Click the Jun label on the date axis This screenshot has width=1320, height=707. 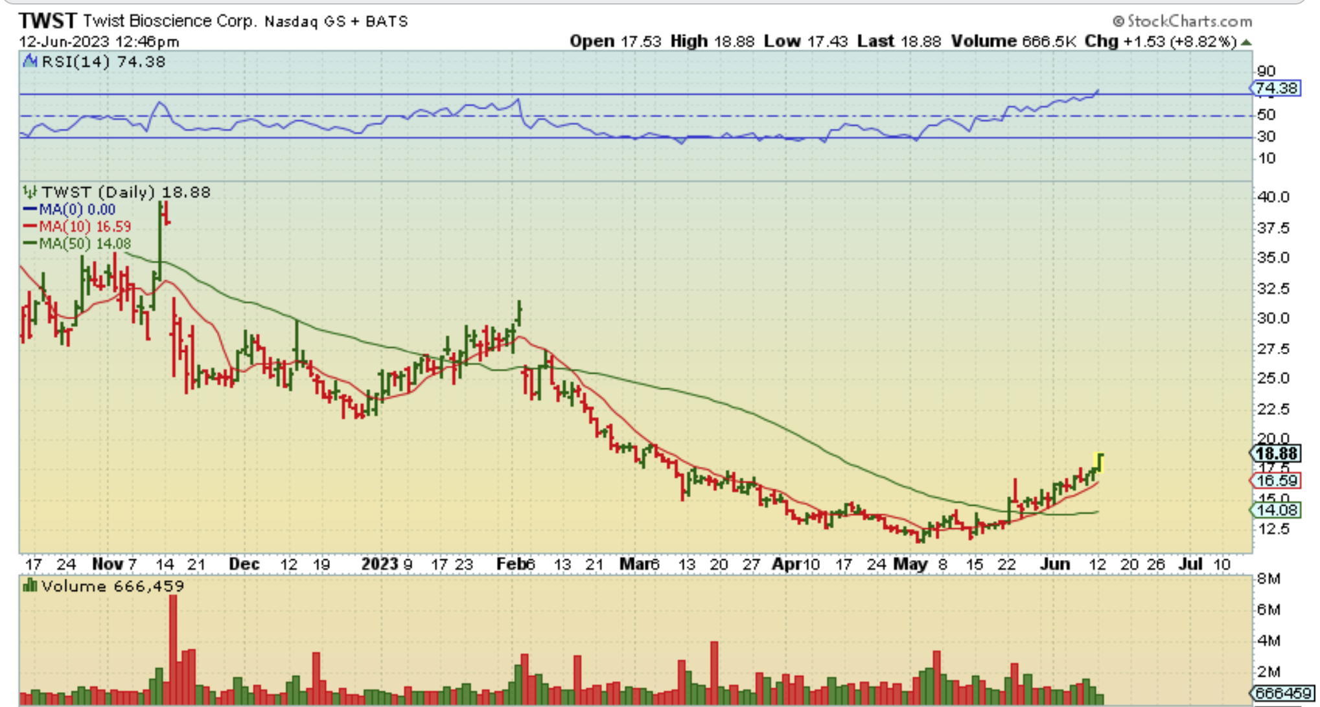[1055, 564]
